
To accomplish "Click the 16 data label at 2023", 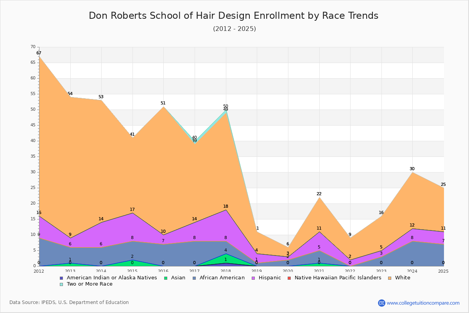I will pos(381,212).
